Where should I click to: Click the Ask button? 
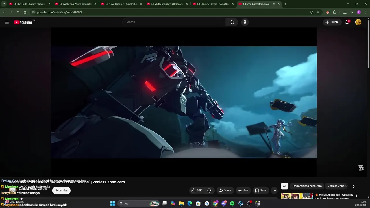[243, 190]
